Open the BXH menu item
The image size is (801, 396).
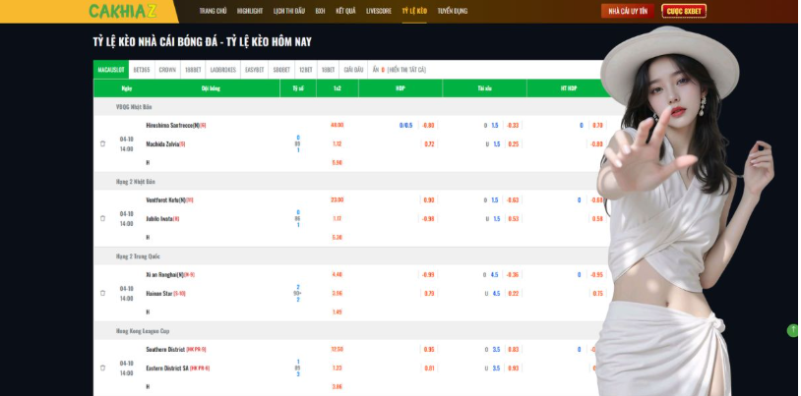320,11
